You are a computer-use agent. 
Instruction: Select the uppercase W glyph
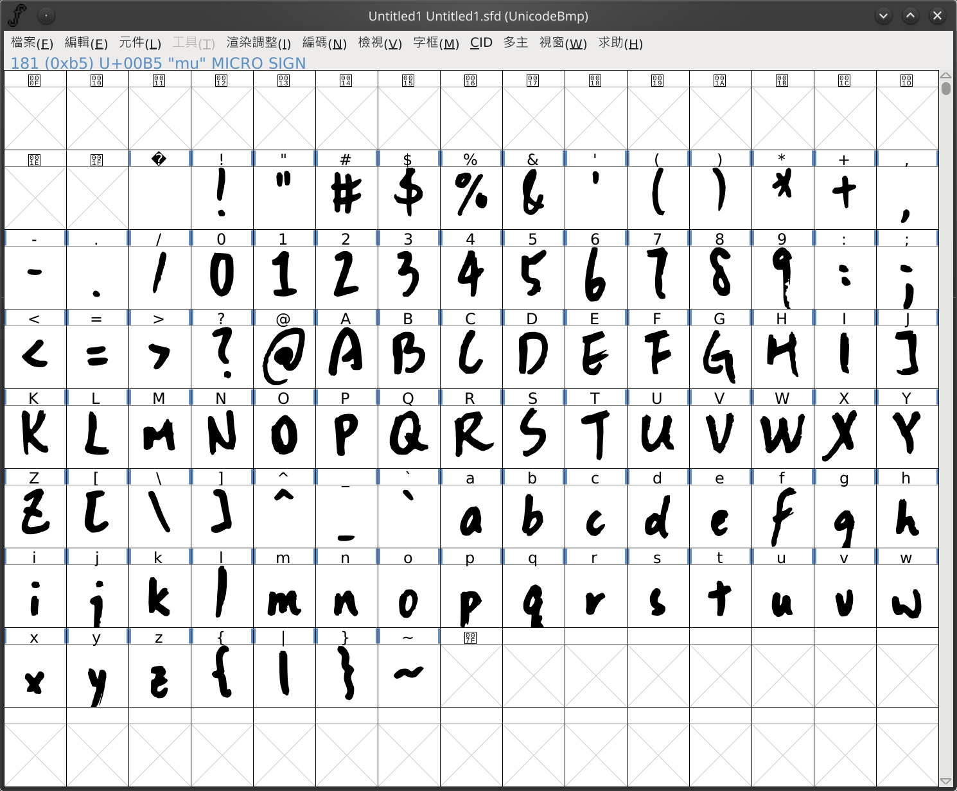click(782, 437)
